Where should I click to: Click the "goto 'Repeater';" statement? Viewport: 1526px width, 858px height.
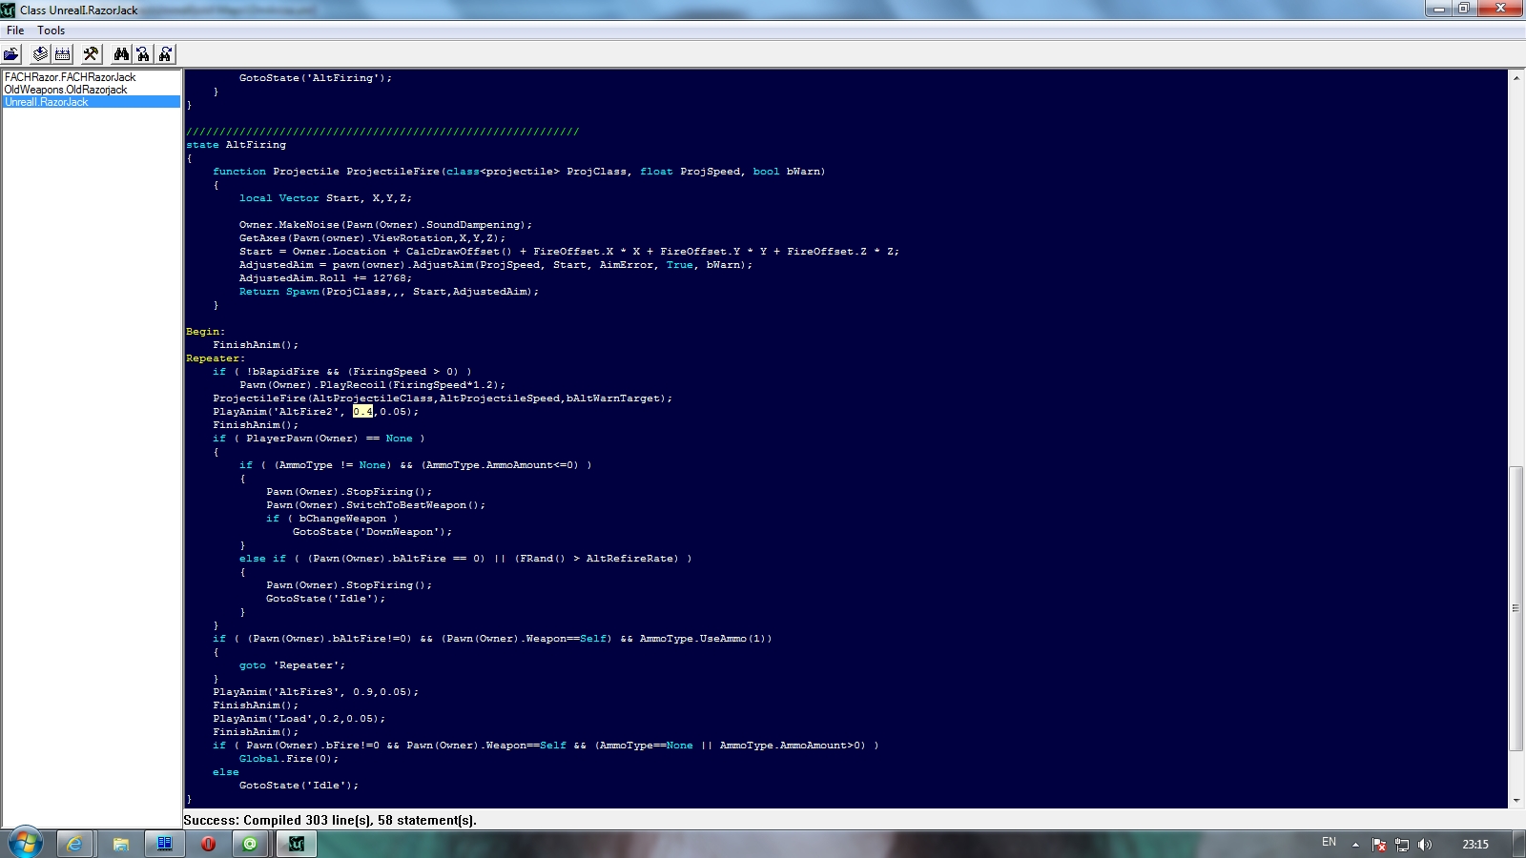point(293,665)
